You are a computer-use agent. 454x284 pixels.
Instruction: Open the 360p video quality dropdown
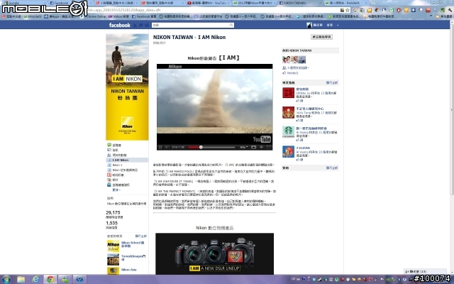pos(243,147)
